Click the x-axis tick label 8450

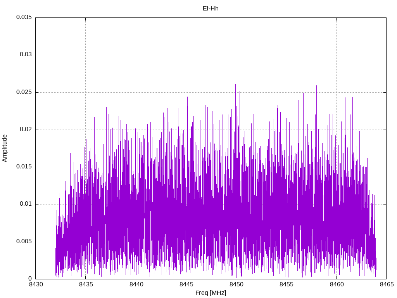(x=236, y=284)
